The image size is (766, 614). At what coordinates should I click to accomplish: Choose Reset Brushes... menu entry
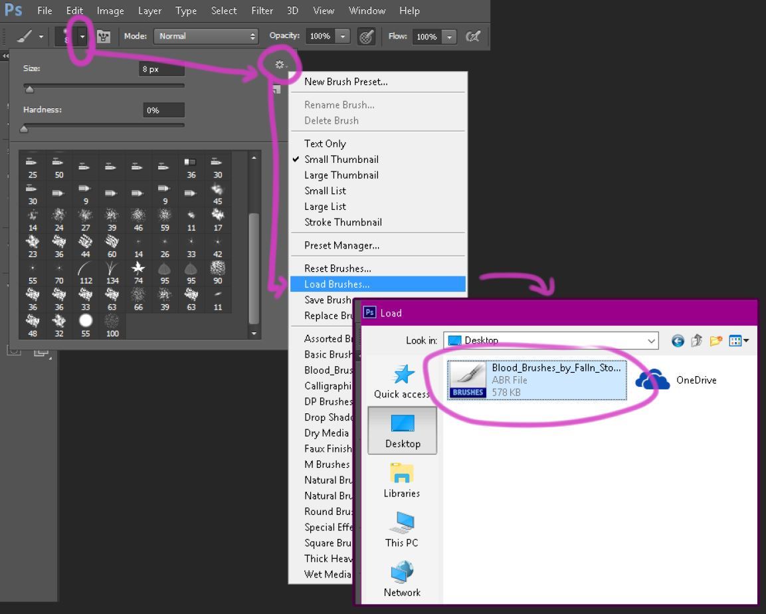coord(377,268)
